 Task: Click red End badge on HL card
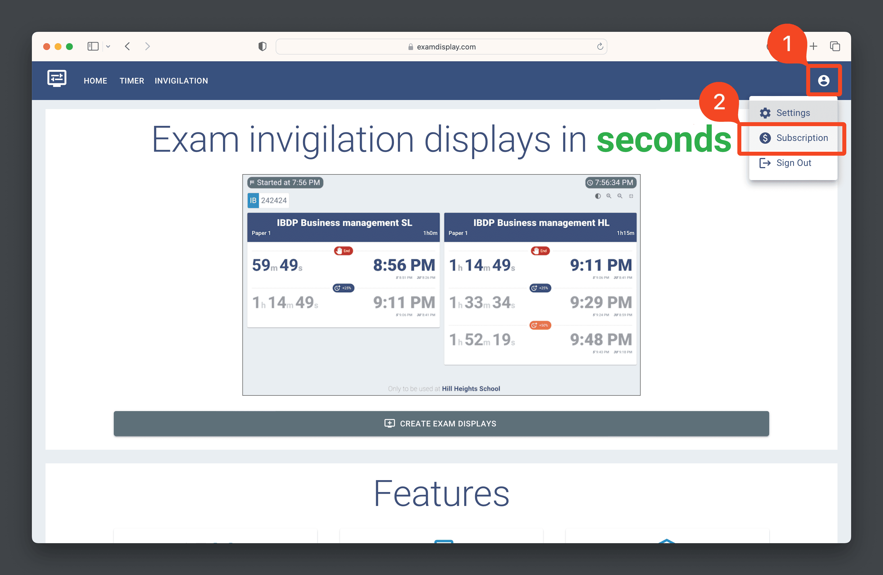tap(540, 251)
